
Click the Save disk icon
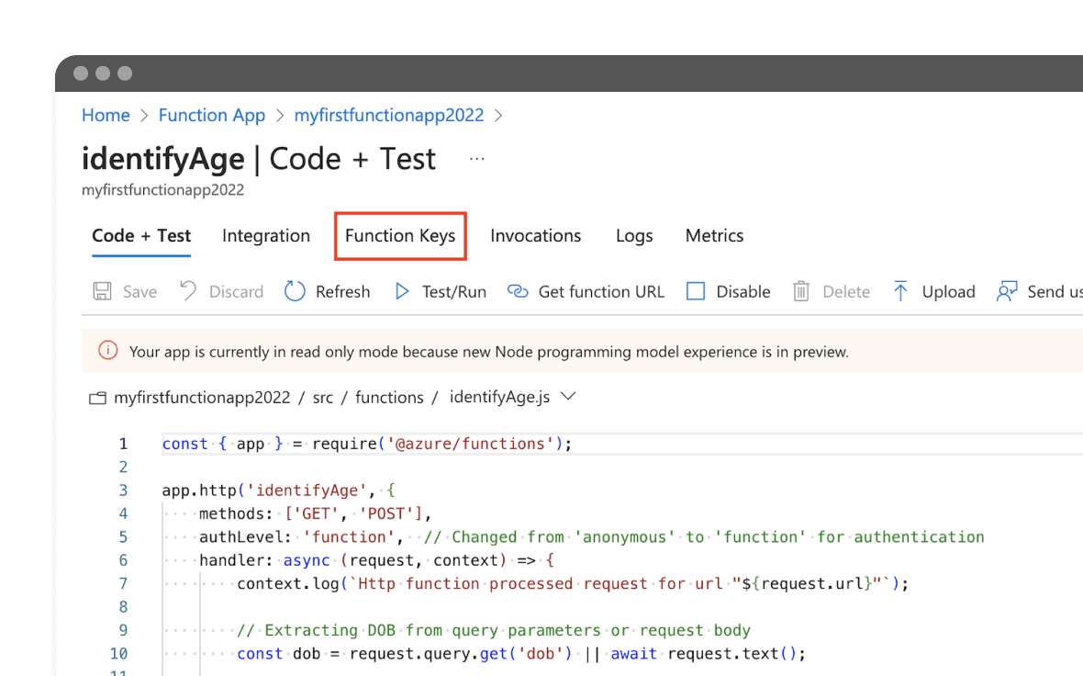102,291
